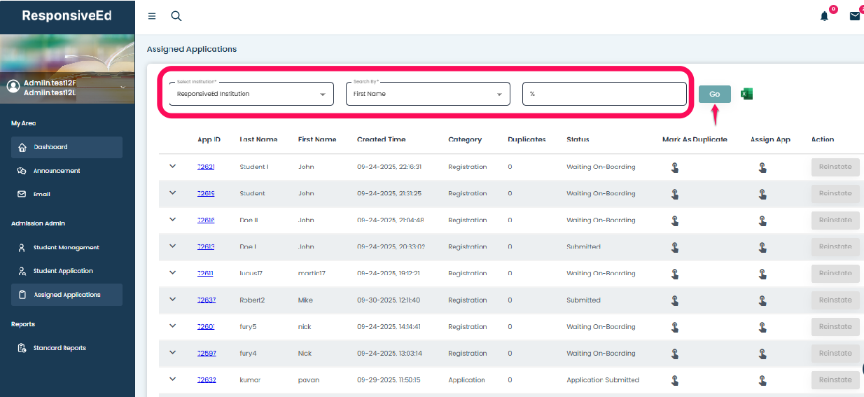Click Mark As Duplicate icon for app 72621
The width and height of the screenshot is (864, 397).
pyautogui.click(x=675, y=167)
